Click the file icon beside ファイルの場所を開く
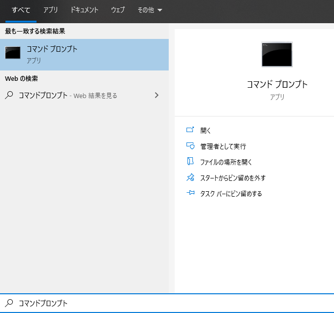The image size is (334, 313). [x=190, y=162]
